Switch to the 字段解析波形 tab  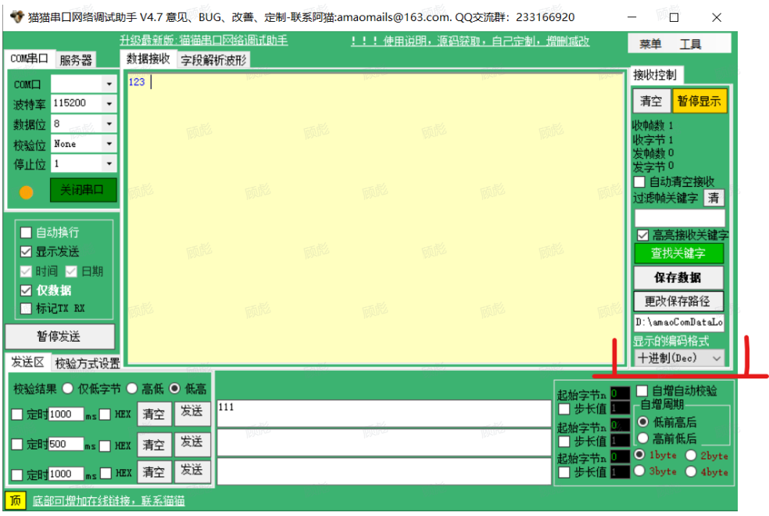(213, 60)
